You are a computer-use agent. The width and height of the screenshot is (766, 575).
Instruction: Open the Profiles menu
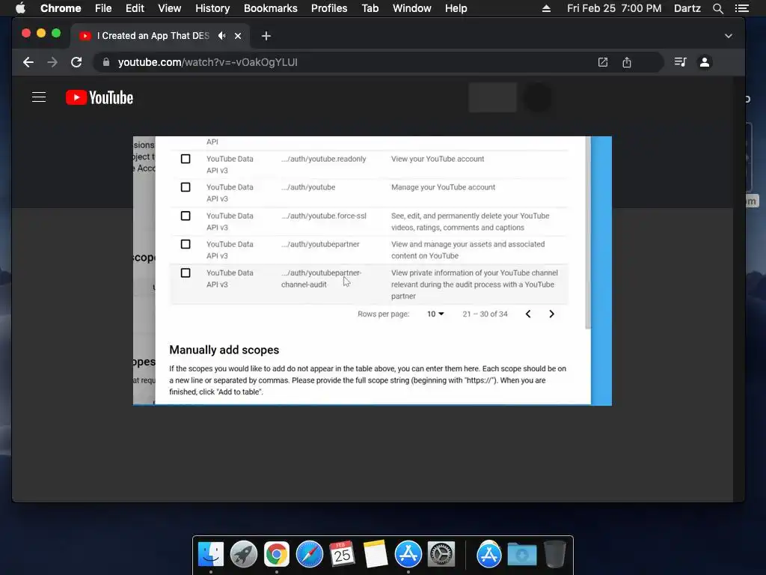click(x=329, y=8)
